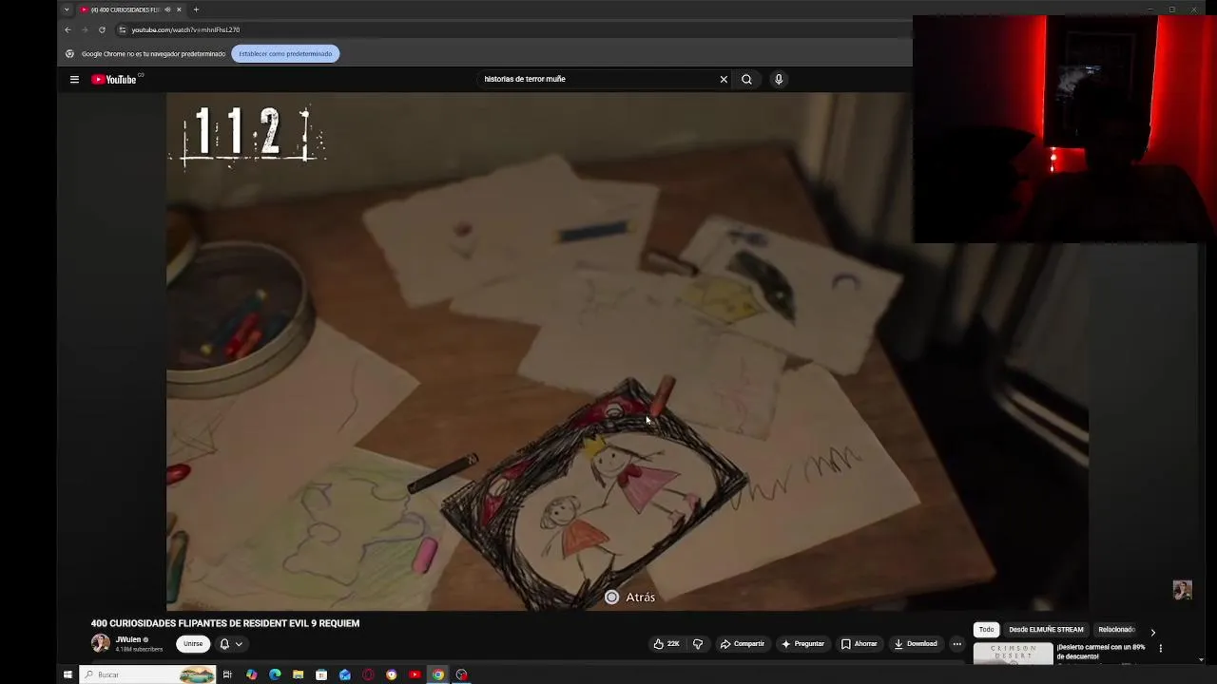The height and width of the screenshot is (684, 1217).
Task: Select the Todo filter chip
Action: coord(986,630)
